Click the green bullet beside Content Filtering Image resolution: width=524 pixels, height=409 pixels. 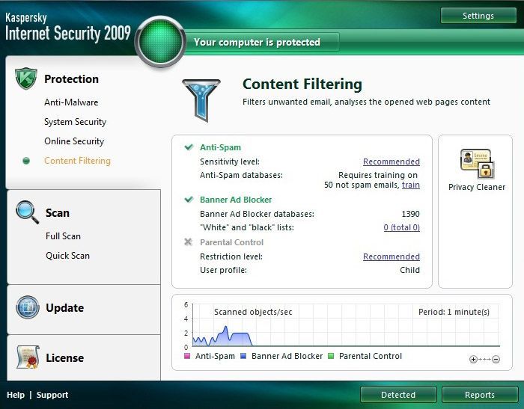pyautogui.click(x=26, y=161)
